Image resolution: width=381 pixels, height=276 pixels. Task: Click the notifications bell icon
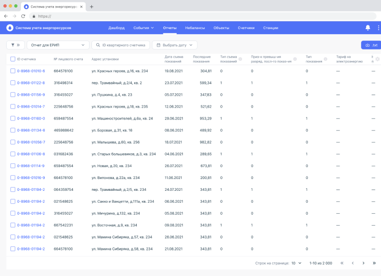368,28
